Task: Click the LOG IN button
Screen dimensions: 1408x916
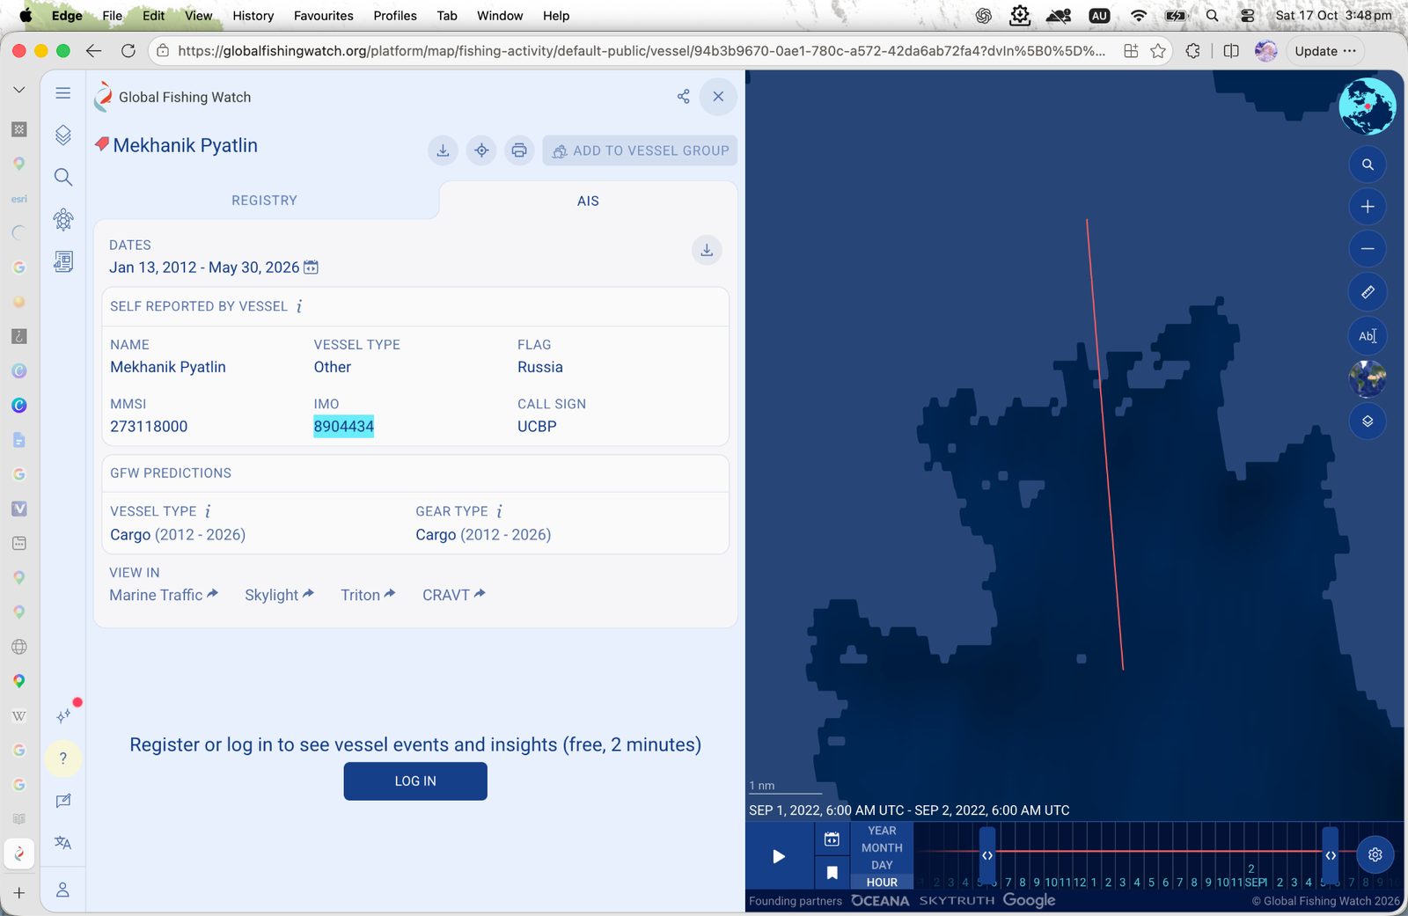Action: [x=415, y=781]
